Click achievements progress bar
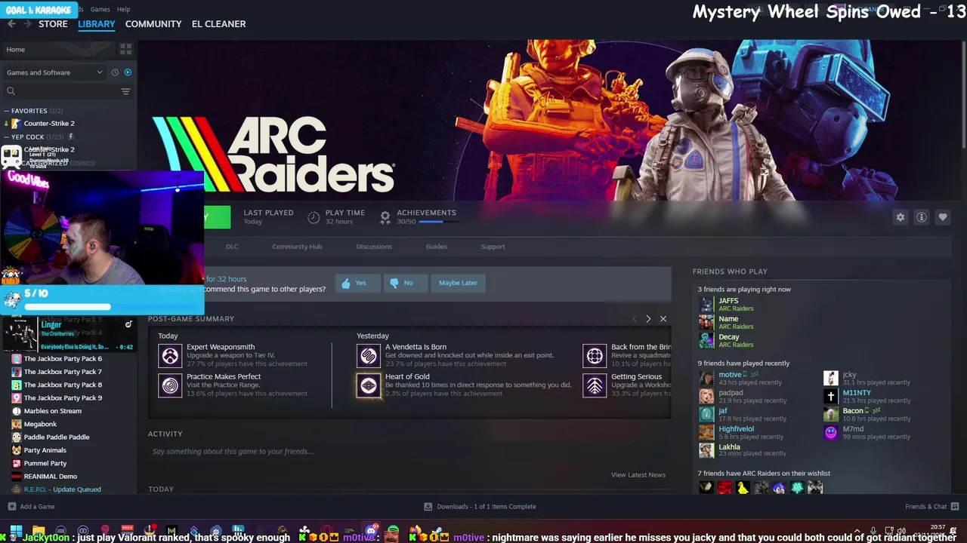This screenshot has width=967, height=543. pos(437,222)
